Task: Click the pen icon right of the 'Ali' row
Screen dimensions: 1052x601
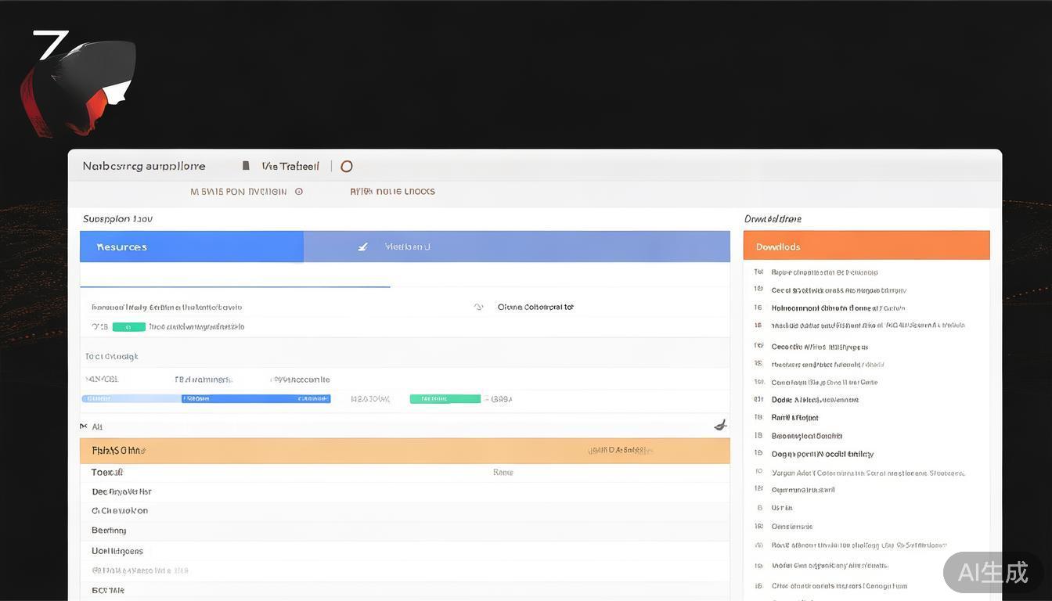Action: point(720,425)
